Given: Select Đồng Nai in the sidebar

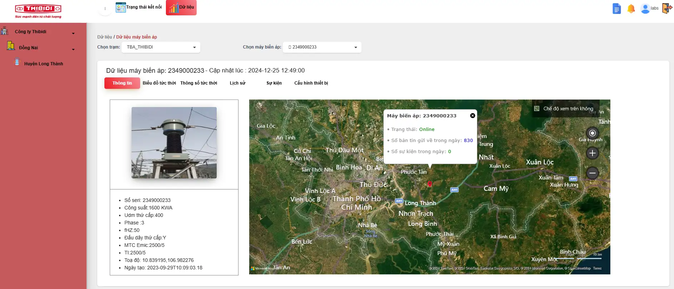Looking at the screenshot, I should pyautogui.click(x=29, y=48).
